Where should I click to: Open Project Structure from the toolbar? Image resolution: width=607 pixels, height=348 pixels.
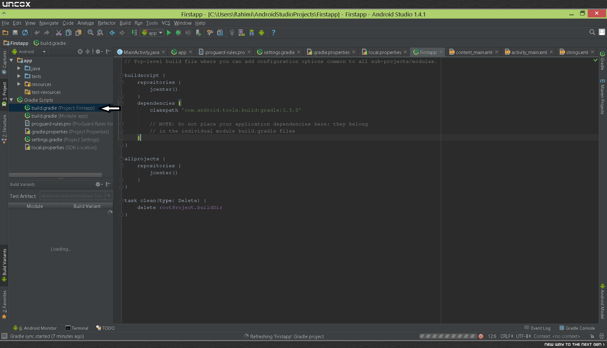coord(220,33)
